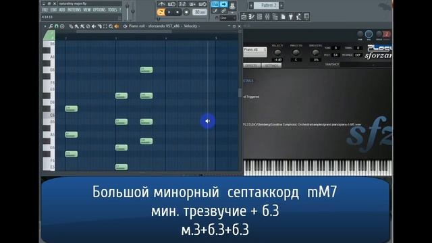Open the TOOLS menu
Screen dimensions: 432x243
[113, 10]
